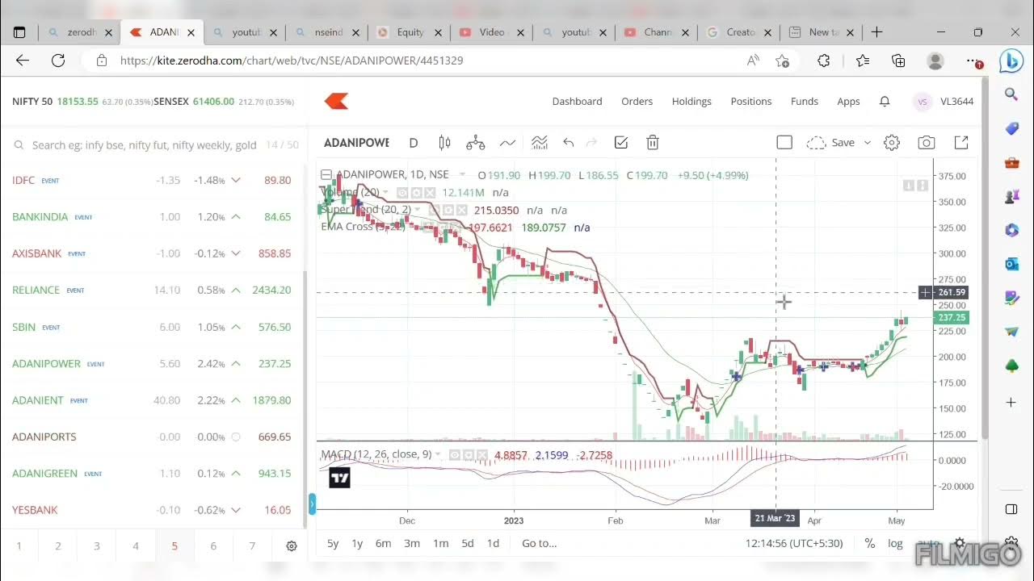Open chart settings gear
1034x581 pixels.
point(892,143)
